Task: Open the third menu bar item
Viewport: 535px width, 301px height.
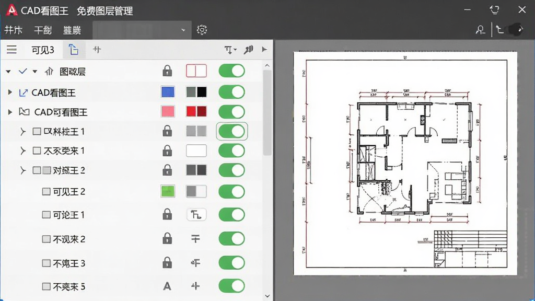Action: (72, 30)
